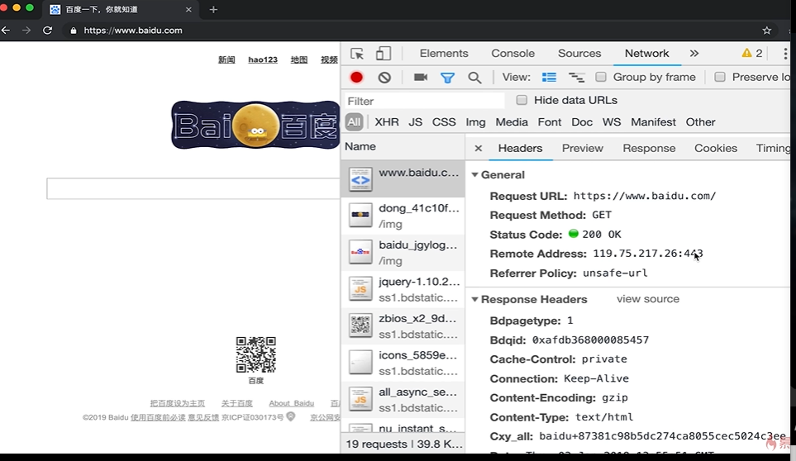Toggle the device toolbar icon

384,53
